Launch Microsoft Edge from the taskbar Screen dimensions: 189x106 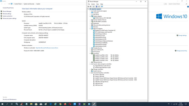click(50, 104)
